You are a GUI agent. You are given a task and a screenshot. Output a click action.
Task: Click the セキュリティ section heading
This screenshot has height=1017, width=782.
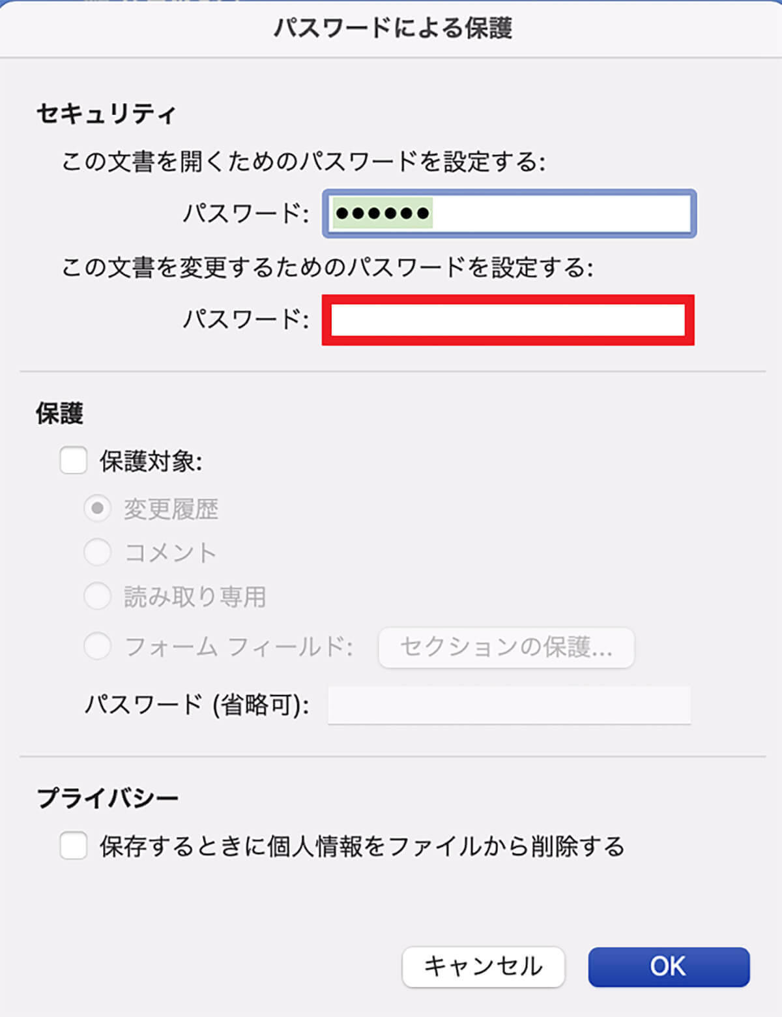coord(106,114)
